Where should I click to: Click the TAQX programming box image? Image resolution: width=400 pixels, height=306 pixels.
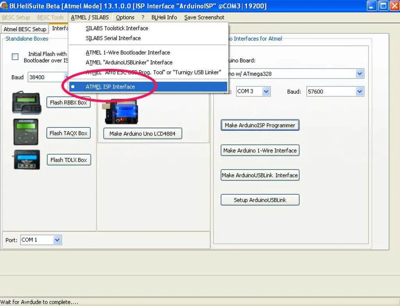coord(26,132)
